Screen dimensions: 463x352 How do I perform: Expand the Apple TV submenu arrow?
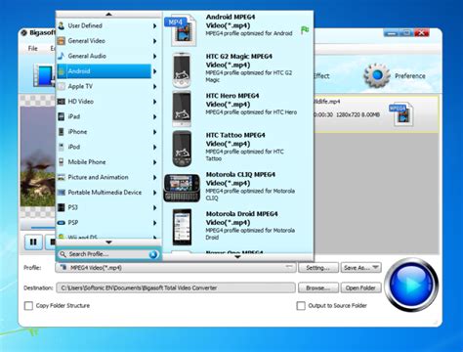[155, 87]
